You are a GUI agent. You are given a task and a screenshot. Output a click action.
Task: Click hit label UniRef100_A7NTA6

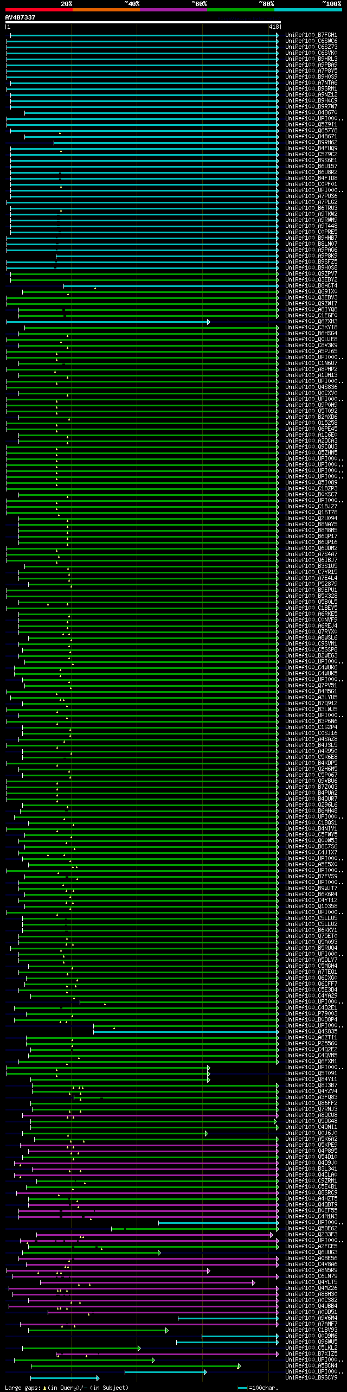pos(311,83)
